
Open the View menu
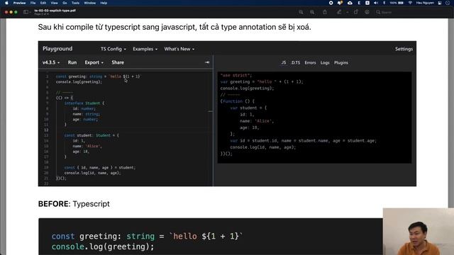[54, 3]
